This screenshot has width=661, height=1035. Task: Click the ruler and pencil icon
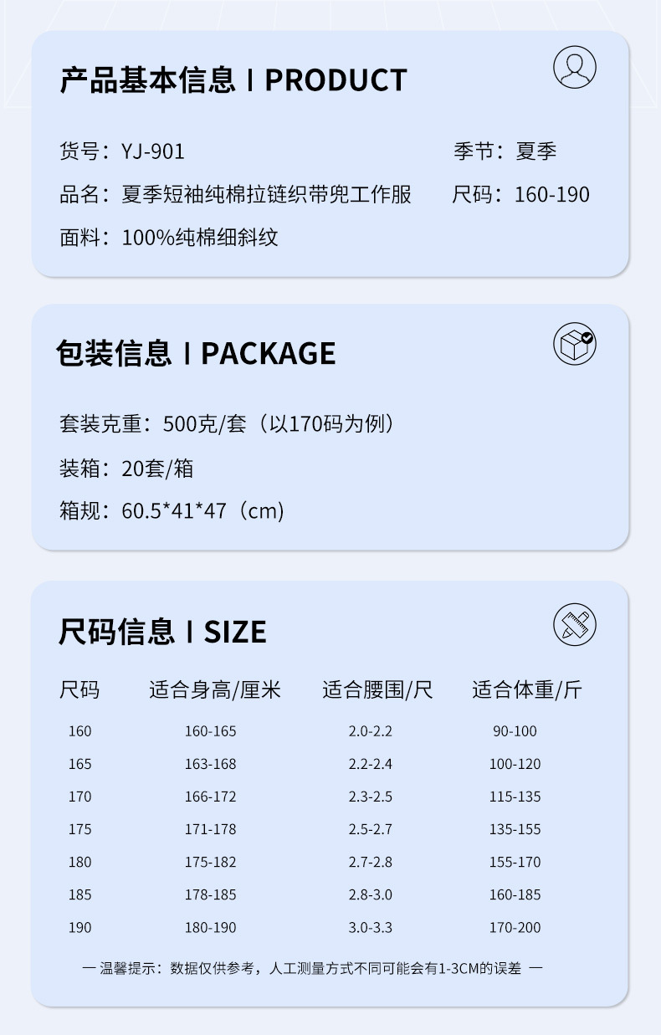tap(575, 624)
